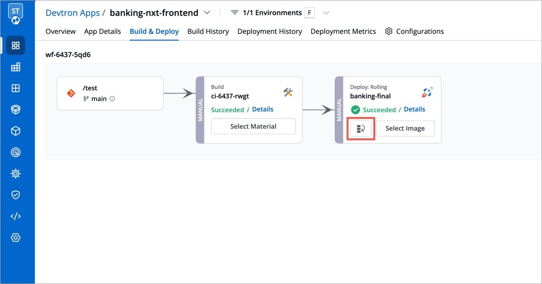Select the Build & Deploy tab
The width and height of the screenshot is (542, 284).
(x=154, y=32)
